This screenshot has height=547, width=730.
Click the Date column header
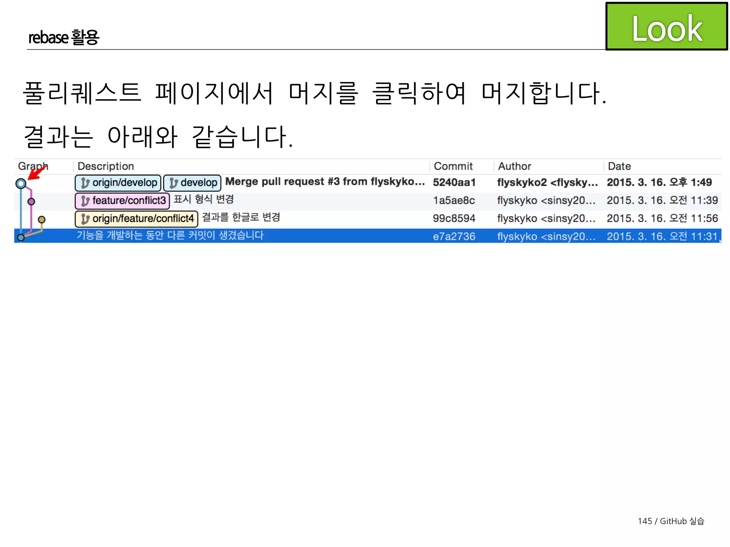(619, 166)
